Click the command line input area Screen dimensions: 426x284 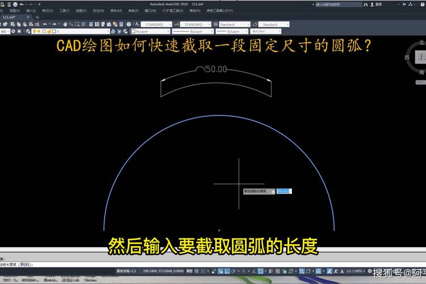[x=213, y=265]
